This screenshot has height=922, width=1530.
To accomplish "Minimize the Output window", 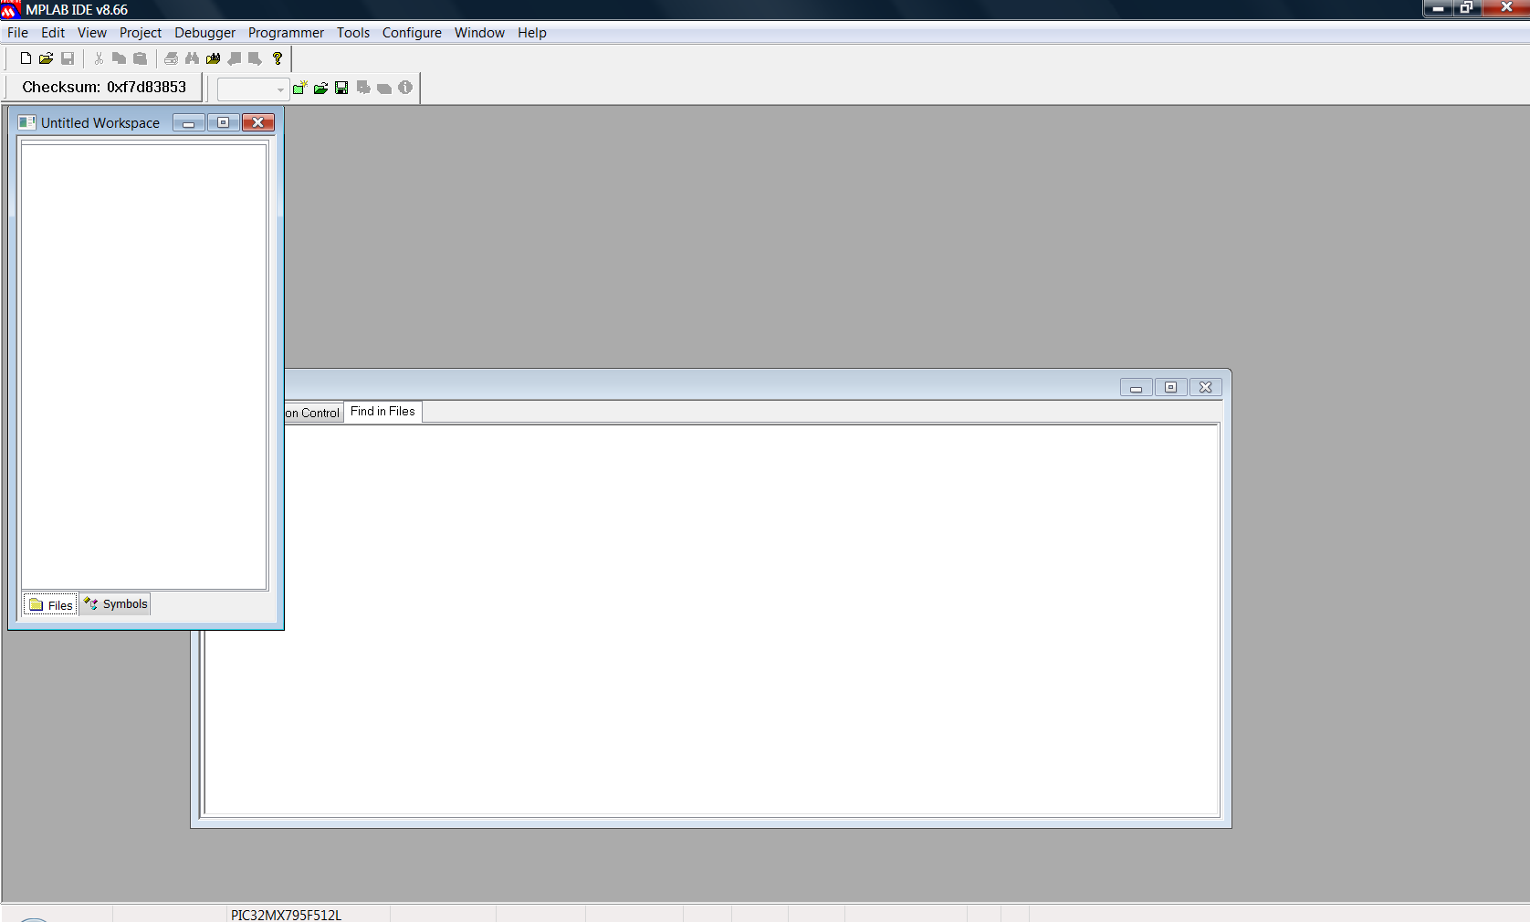I will click(1136, 387).
